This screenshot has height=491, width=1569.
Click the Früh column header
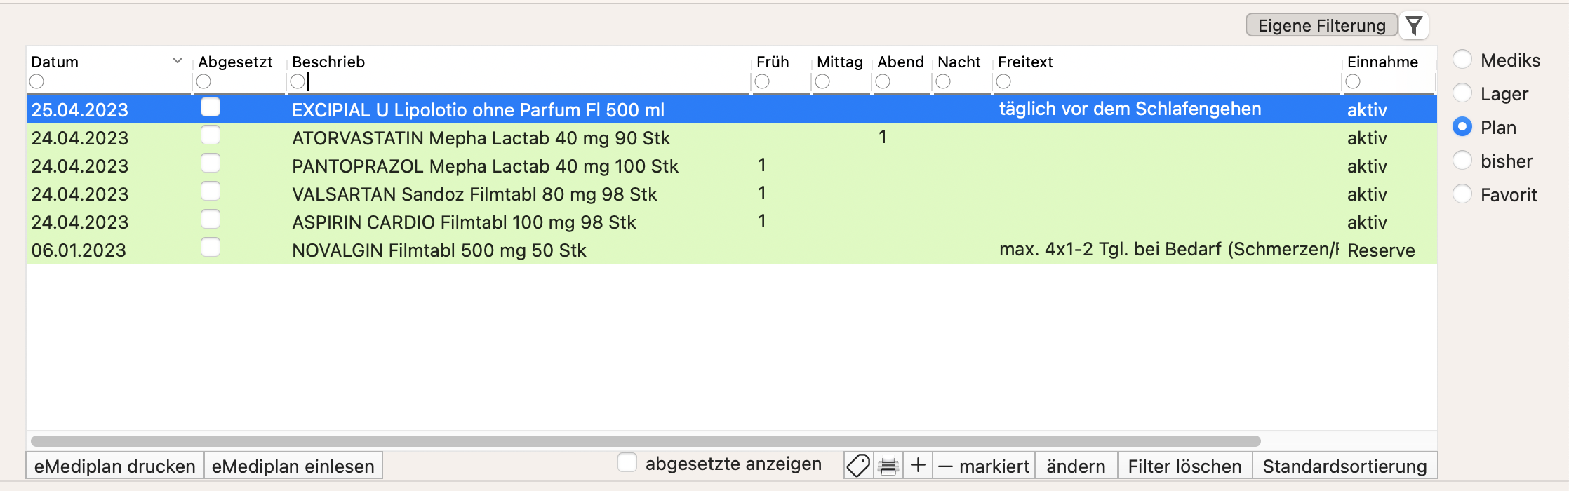click(x=773, y=62)
